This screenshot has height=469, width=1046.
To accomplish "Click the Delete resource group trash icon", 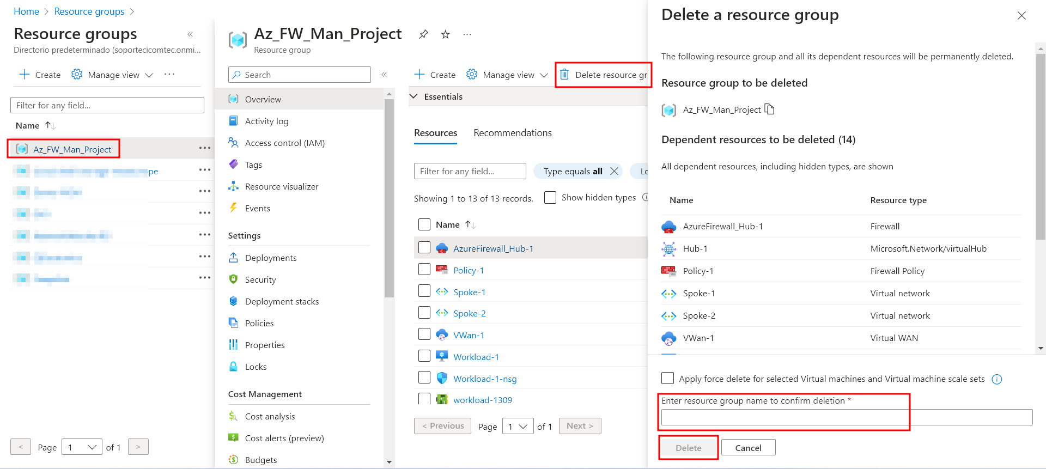I will tap(564, 75).
